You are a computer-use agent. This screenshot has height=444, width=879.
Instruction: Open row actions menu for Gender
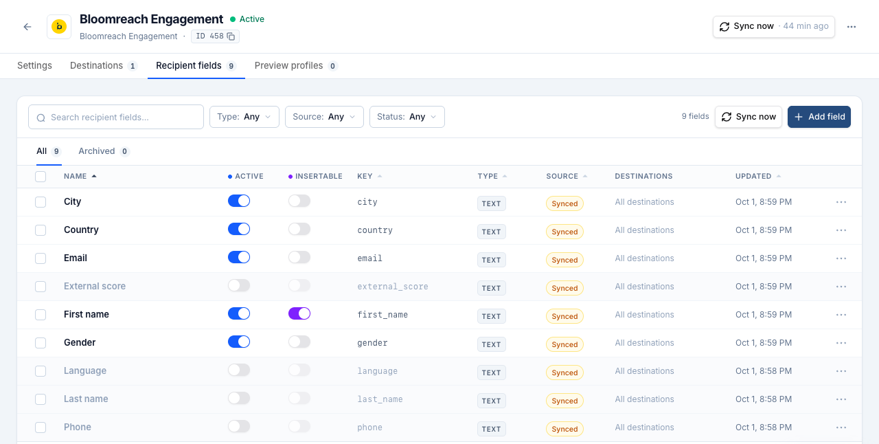click(x=841, y=343)
